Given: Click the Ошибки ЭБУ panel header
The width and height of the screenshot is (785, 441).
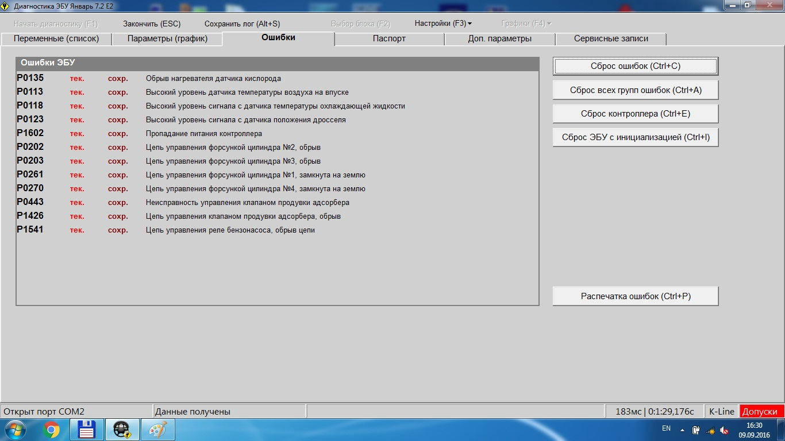Looking at the screenshot, I should 277,63.
